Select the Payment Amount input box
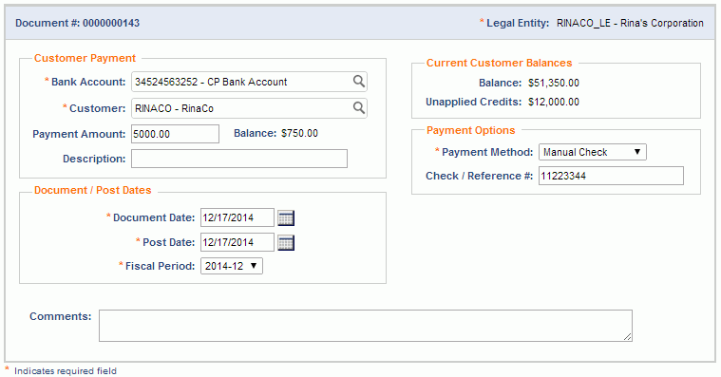The height and width of the screenshot is (377, 721). point(175,134)
